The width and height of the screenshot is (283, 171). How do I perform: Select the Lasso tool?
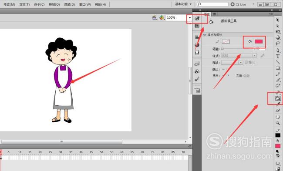click(x=278, y=43)
